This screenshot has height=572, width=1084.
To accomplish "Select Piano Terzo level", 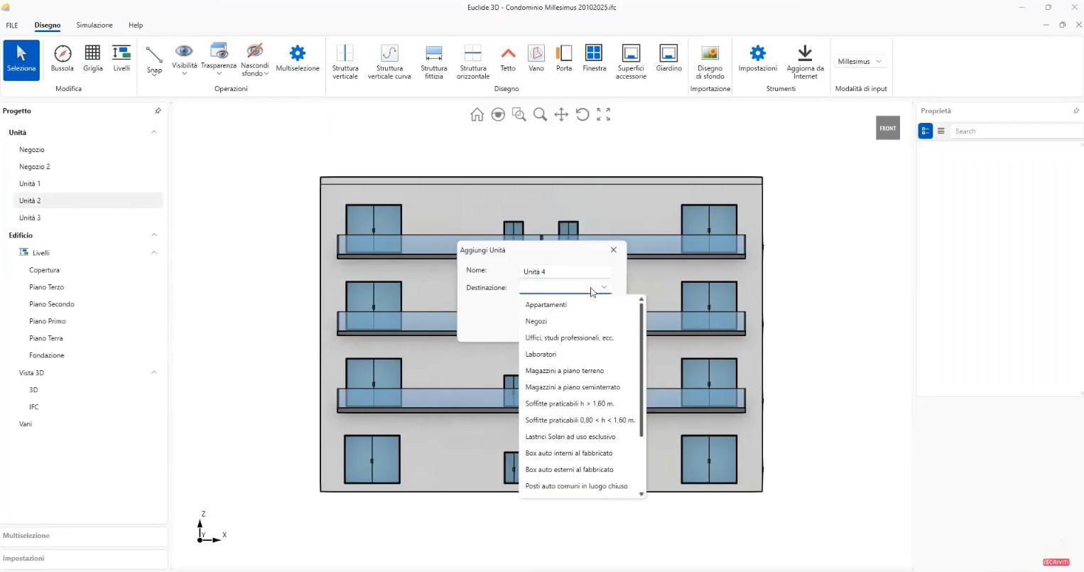I will coord(46,287).
